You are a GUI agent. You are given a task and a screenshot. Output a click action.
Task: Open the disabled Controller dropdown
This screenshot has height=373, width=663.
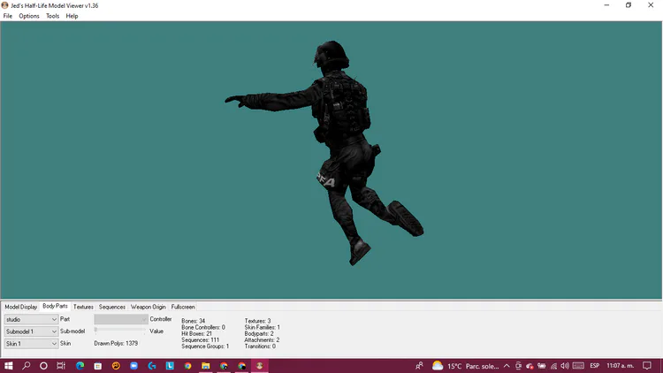coord(120,319)
